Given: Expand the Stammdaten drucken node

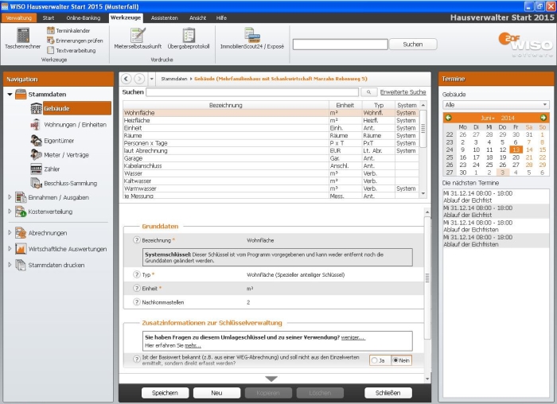Looking at the screenshot, I should pos(10,265).
